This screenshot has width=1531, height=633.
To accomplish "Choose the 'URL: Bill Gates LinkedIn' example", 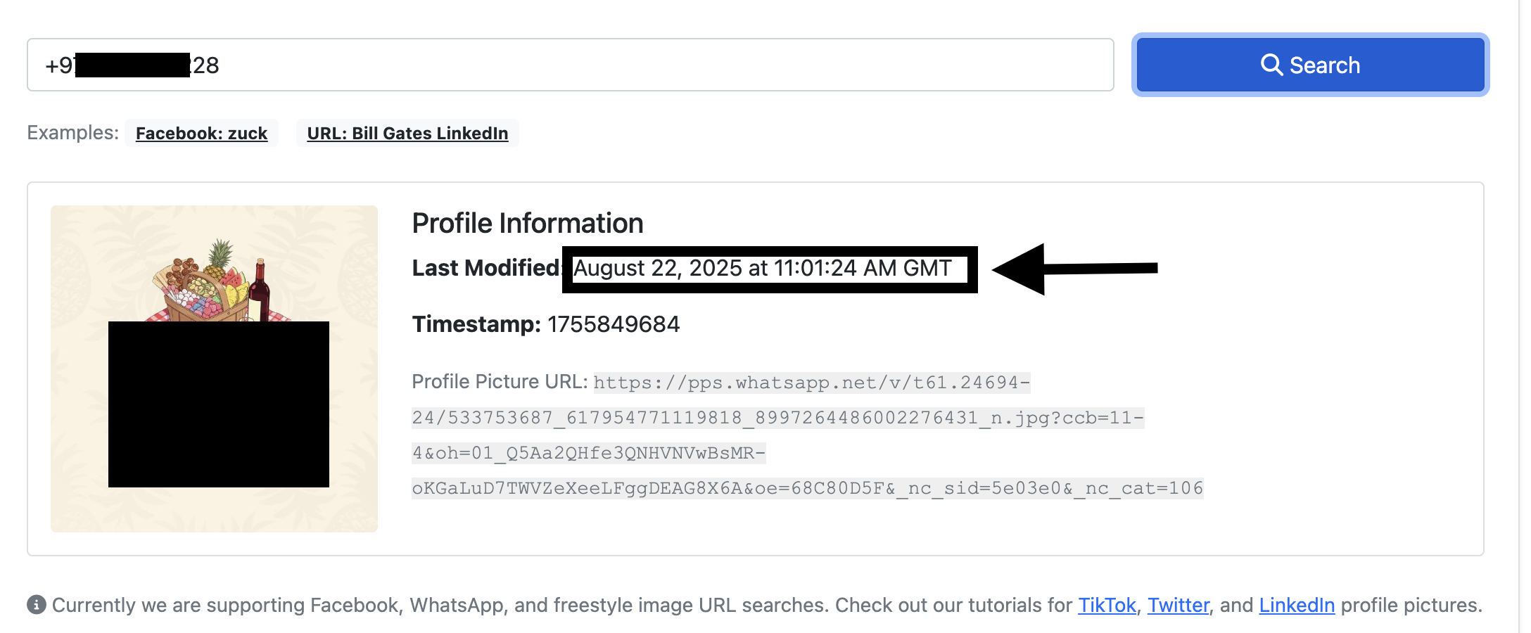I will 407,133.
